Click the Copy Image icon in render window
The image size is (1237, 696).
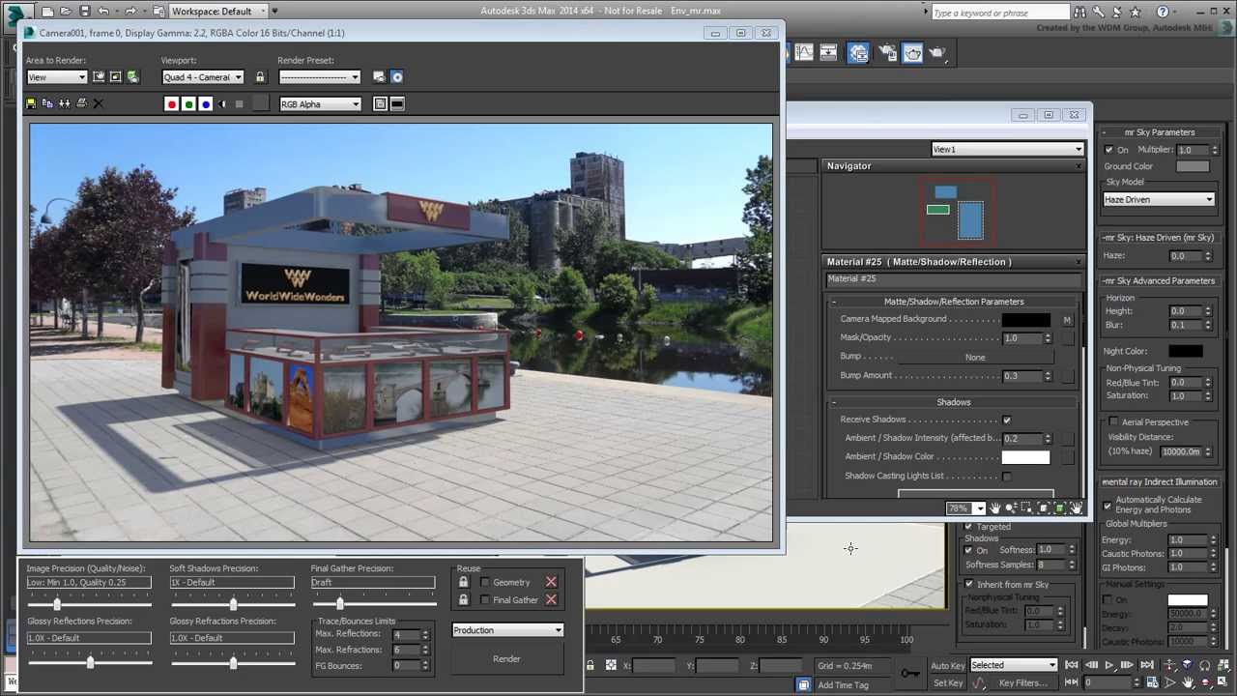(47, 104)
